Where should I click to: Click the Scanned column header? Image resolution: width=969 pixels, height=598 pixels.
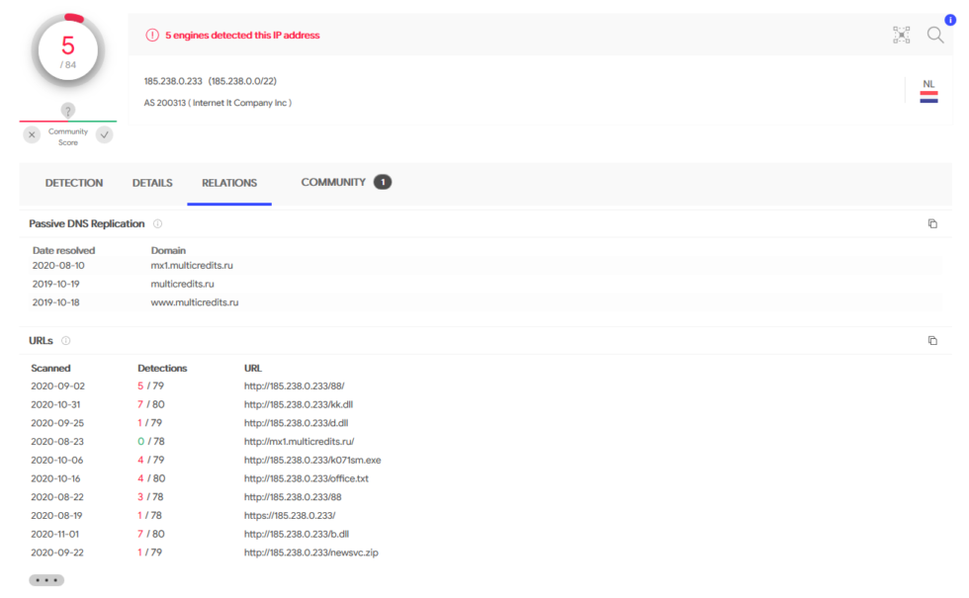tap(50, 368)
